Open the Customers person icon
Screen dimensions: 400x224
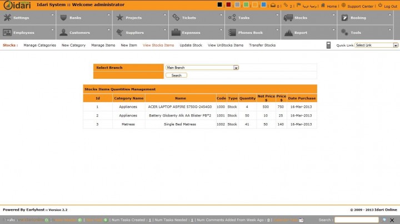63,32
